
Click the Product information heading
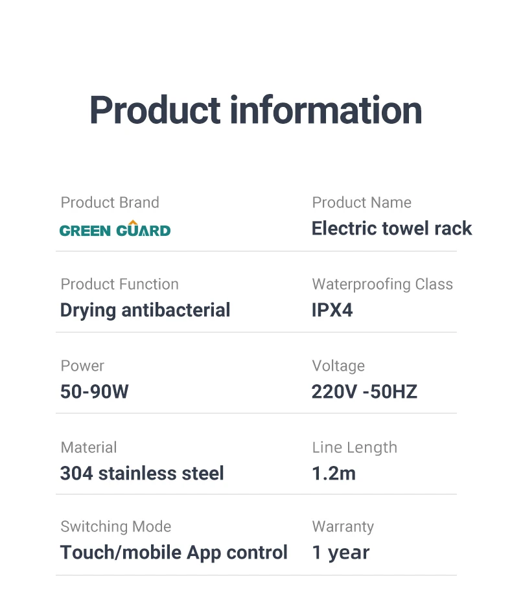pyautogui.click(x=255, y=110)
